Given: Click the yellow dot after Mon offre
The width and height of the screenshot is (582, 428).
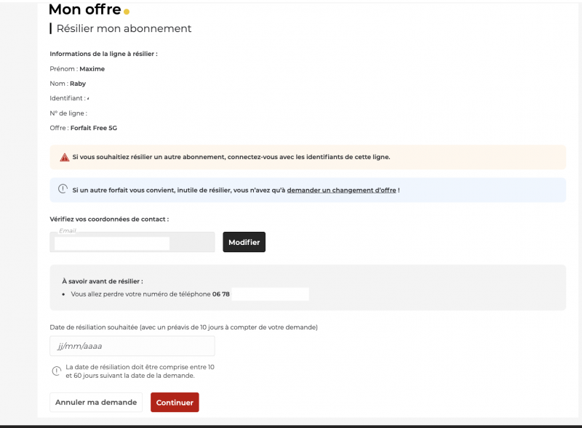Looking at the screenshot, I should pyautogui.click(x=127, y=12).
